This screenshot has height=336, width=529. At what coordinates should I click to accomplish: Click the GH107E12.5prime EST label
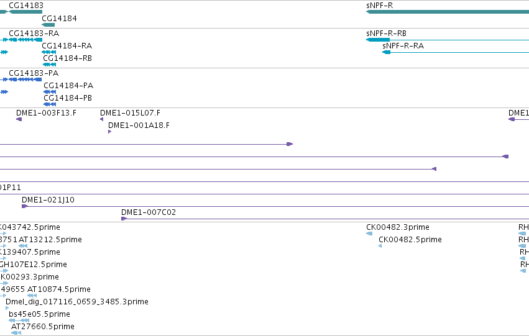[x=33, y=264]
